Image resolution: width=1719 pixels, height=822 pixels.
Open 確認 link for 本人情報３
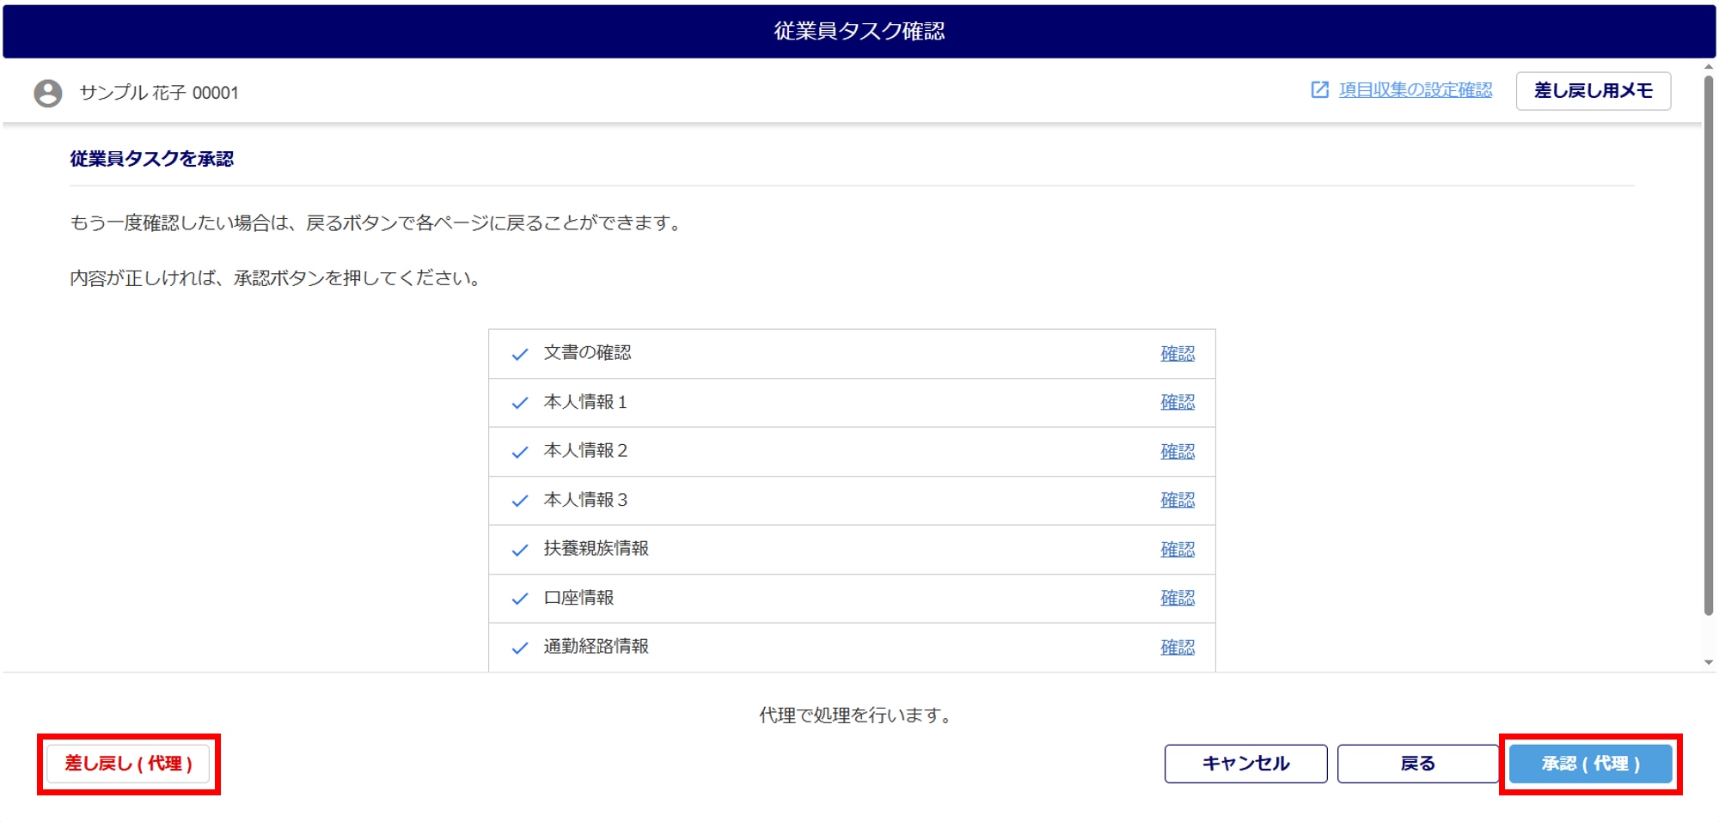pyautogui.click(x=1177, y=500)
